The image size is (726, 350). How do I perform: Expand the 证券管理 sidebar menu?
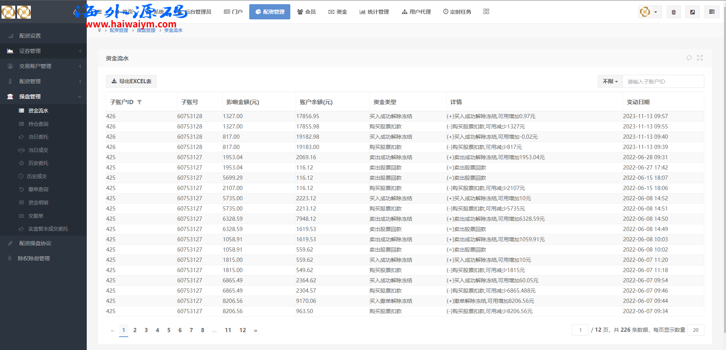(43, 51)
